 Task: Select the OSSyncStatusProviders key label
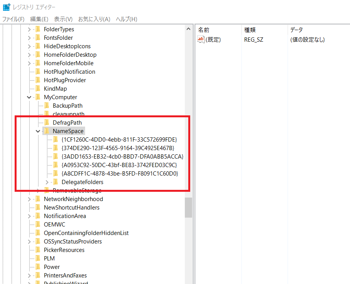pyautogui.click(x=73, y=242)
